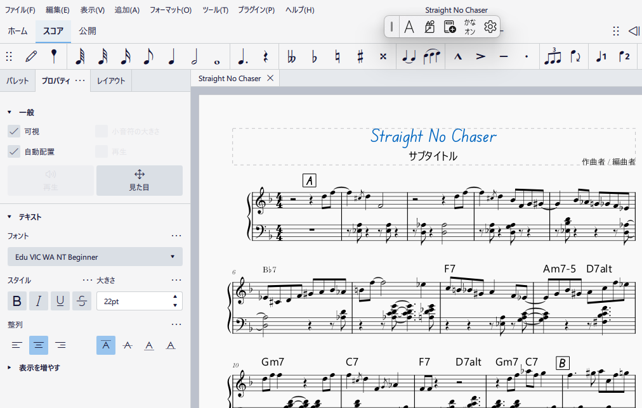Open the note input mode pin icon
The height and width of the screenshot is (408, 642).
point(54,56)
